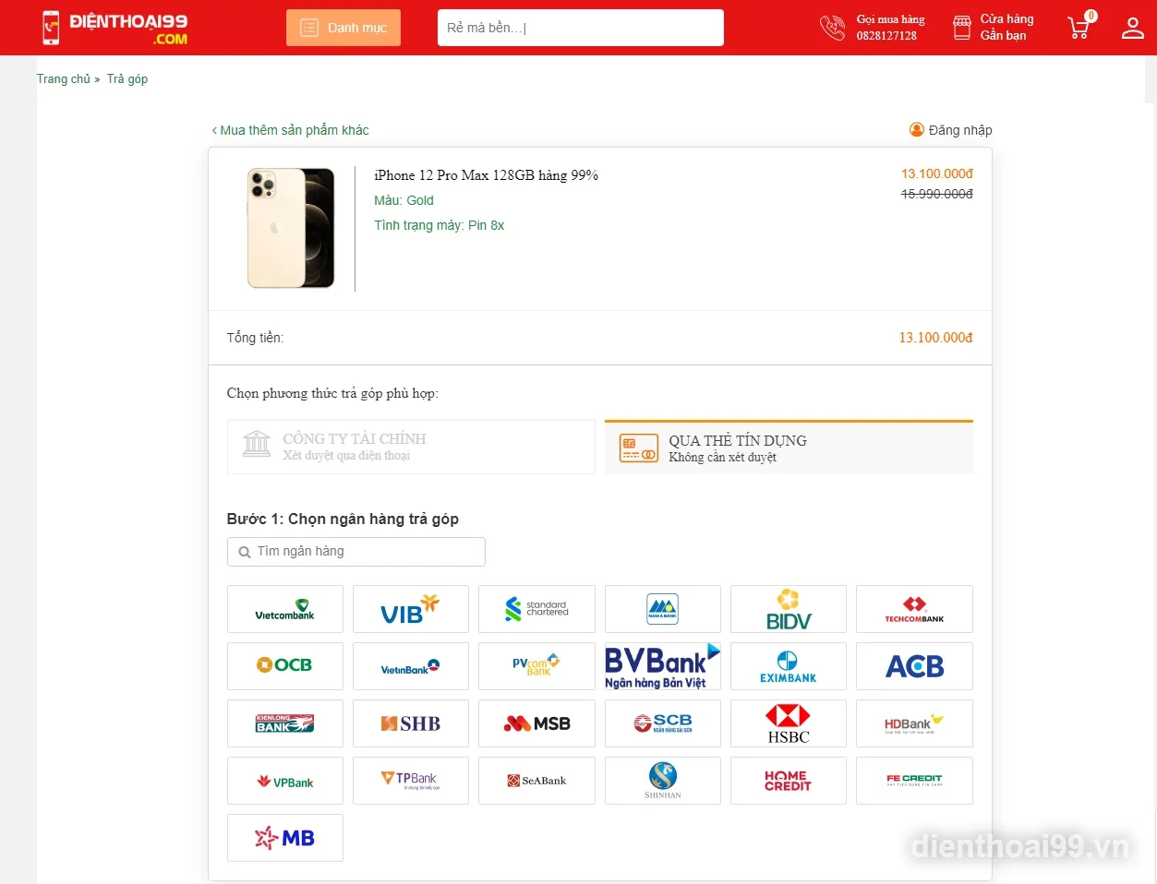
Task: Select Nam A Bank logo
Action: coord(663,609)
